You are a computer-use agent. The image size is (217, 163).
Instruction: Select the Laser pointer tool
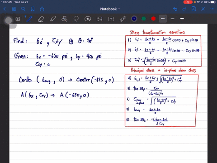[123, 19]
